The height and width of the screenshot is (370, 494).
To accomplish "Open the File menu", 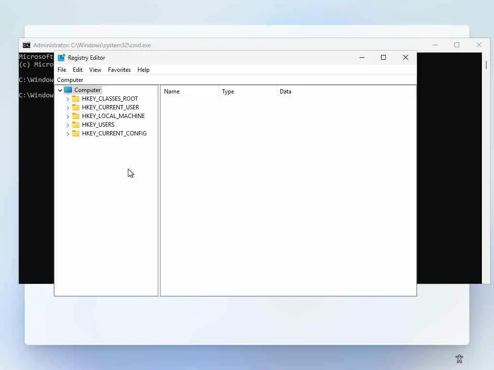I will click(62, 70).
